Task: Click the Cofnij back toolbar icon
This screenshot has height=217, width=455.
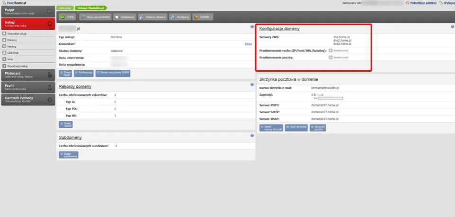Action: click(66, 17)
